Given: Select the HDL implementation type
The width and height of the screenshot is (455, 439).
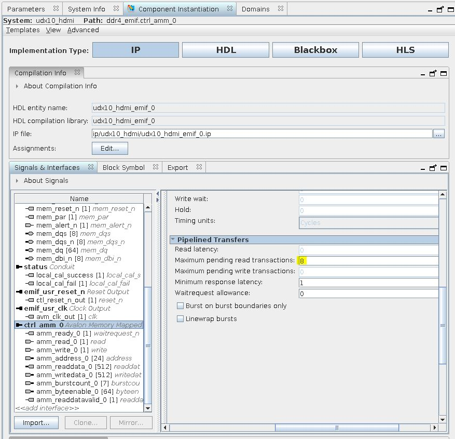Looking at the screenshot, I should (226, 50).
